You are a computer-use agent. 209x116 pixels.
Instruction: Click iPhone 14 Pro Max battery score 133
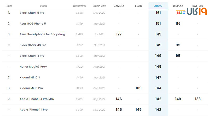pyautogui.click(x=198, y=99)
